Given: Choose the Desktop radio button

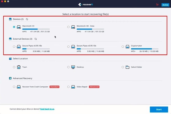Looking at the screenshot, I should click(68, 67).
